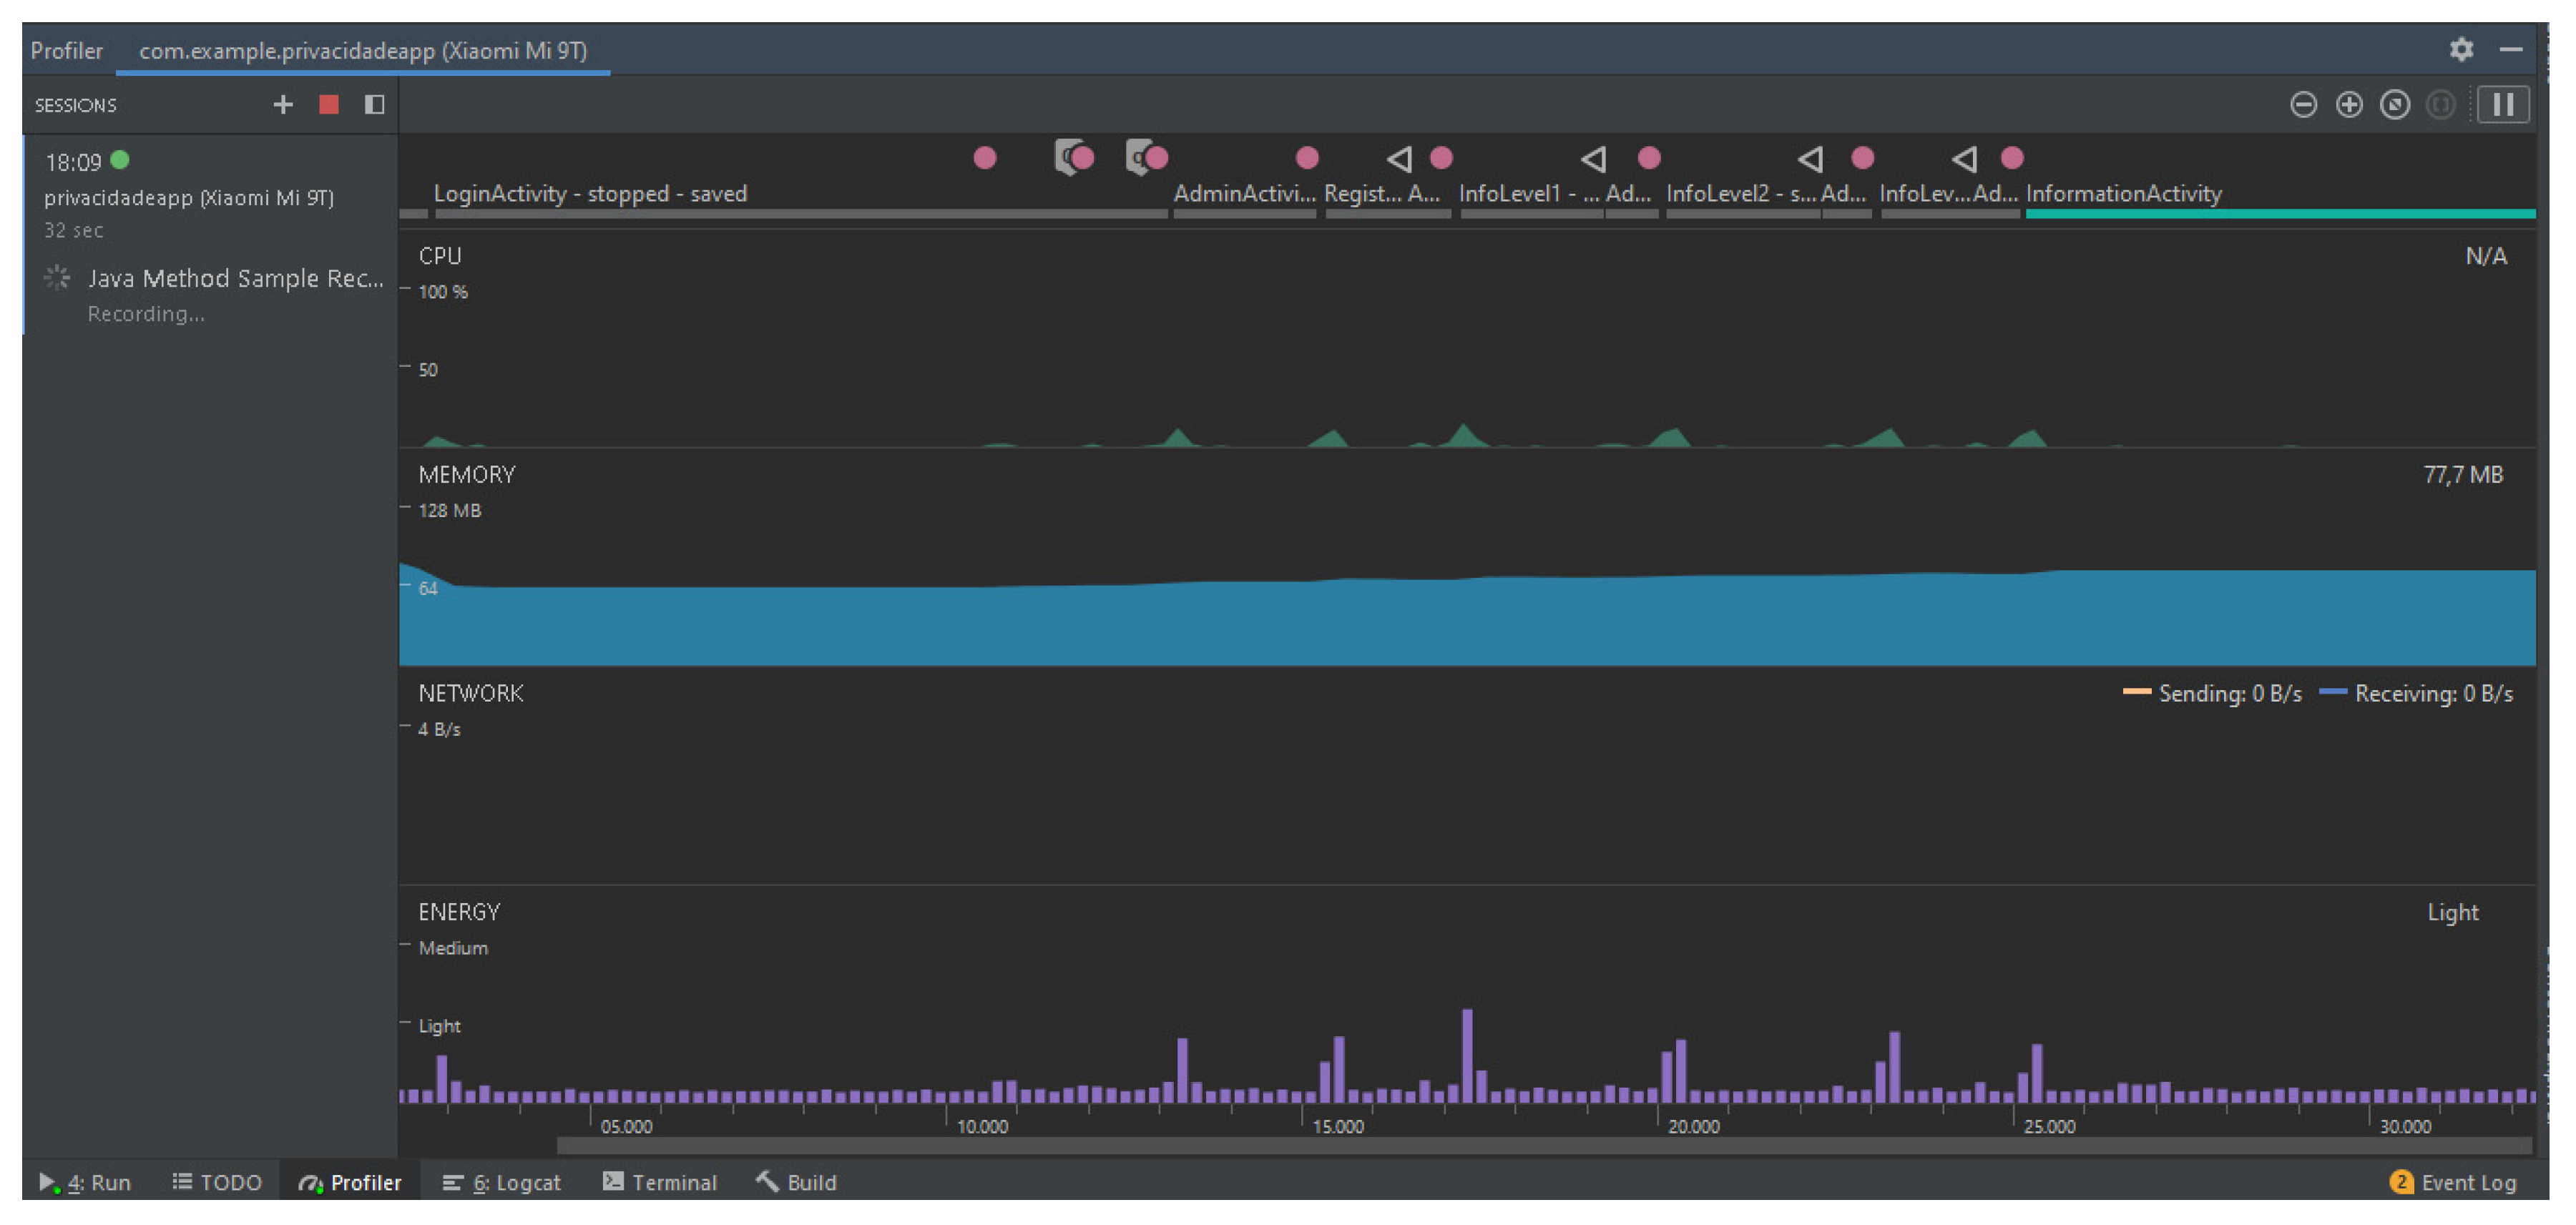Stop the current profiling session
The image size is (2576, 1225).
[329, 105]
